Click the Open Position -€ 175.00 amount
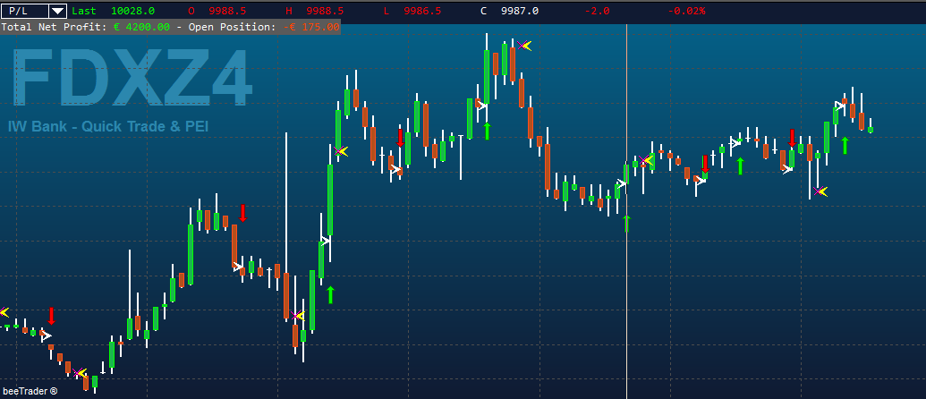The image size is (926, 399). coord(311,27)
